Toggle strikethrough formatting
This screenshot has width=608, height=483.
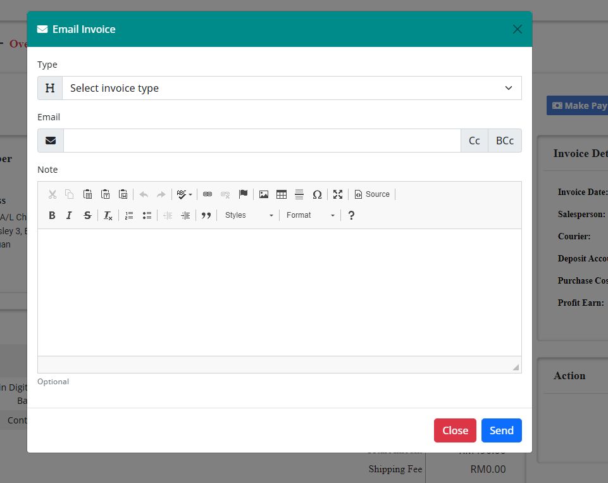click(x=88, y=215)
